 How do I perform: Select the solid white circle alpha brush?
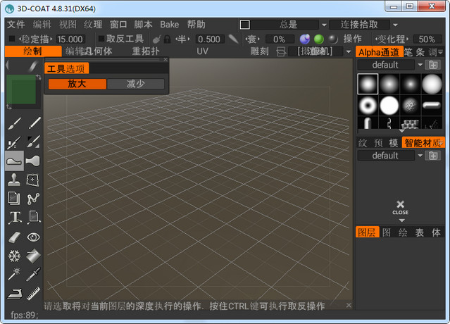[x=389, y=106]
